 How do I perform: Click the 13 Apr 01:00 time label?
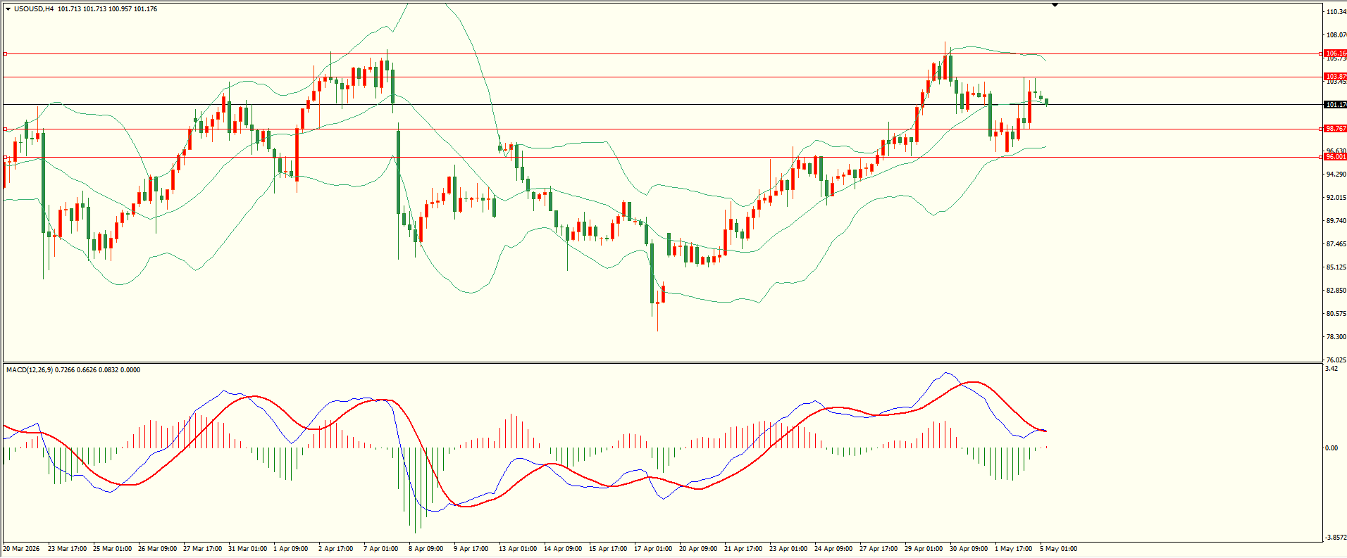click(x=518, y=549)
